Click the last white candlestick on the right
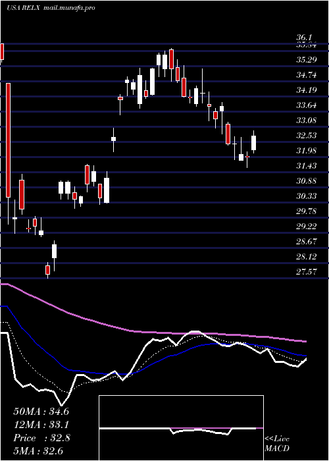The width and height of the screenshot is (329, 461). (x=253, y=143)
